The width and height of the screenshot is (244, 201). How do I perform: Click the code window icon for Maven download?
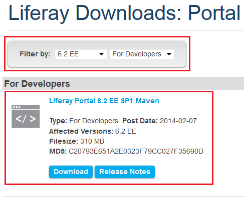click(26, 116)
